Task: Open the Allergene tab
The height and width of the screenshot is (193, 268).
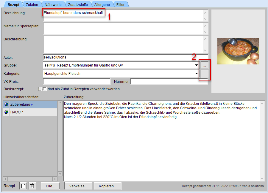Action: (x=102, y=4)
